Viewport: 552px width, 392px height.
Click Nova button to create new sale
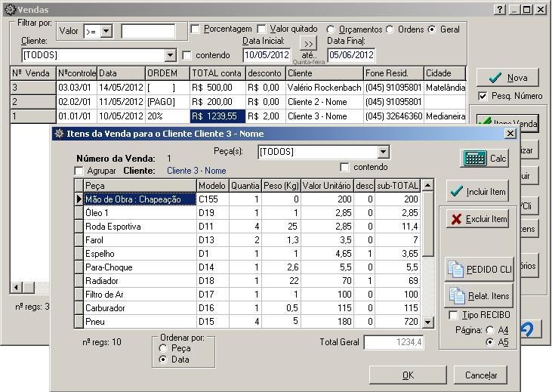tap(507, 78)
